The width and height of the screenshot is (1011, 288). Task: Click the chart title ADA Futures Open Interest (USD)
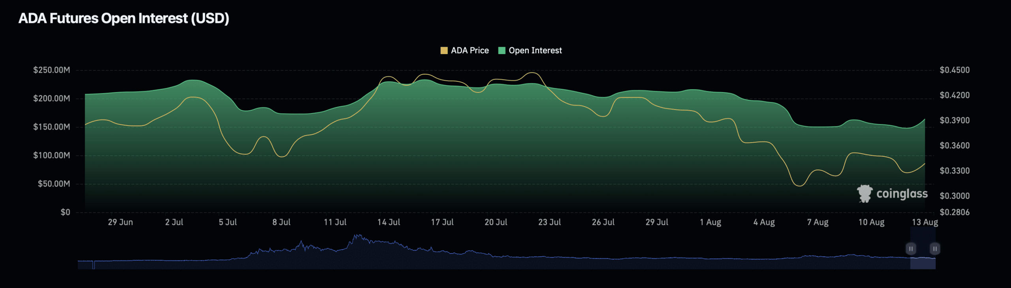click(x=124, y=19)
